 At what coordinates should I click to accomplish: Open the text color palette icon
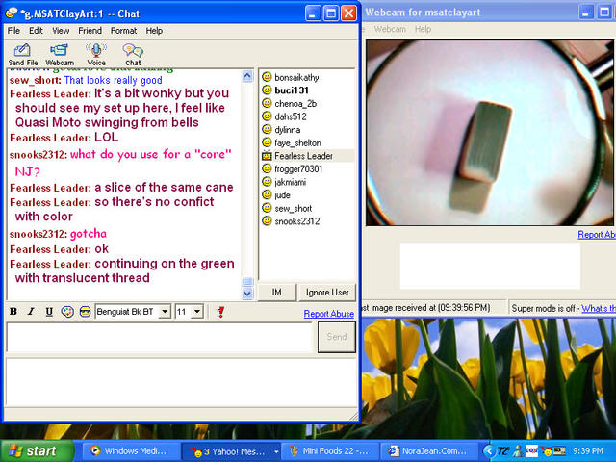(67, 312)
